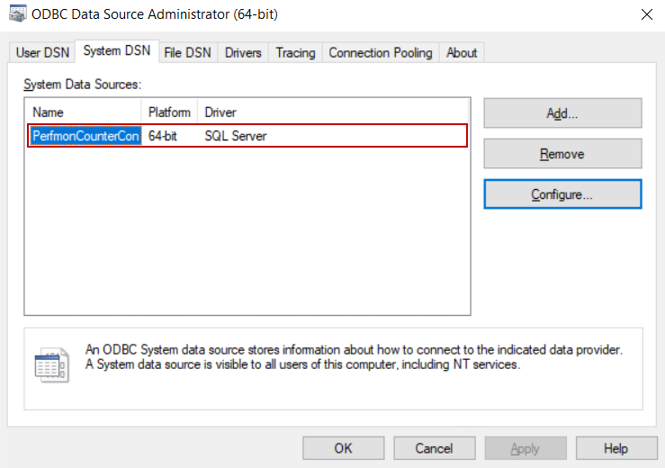Viewport: 665px width, 468px height.
Task: Select the System DSN tab
Action: coord(117,51)
